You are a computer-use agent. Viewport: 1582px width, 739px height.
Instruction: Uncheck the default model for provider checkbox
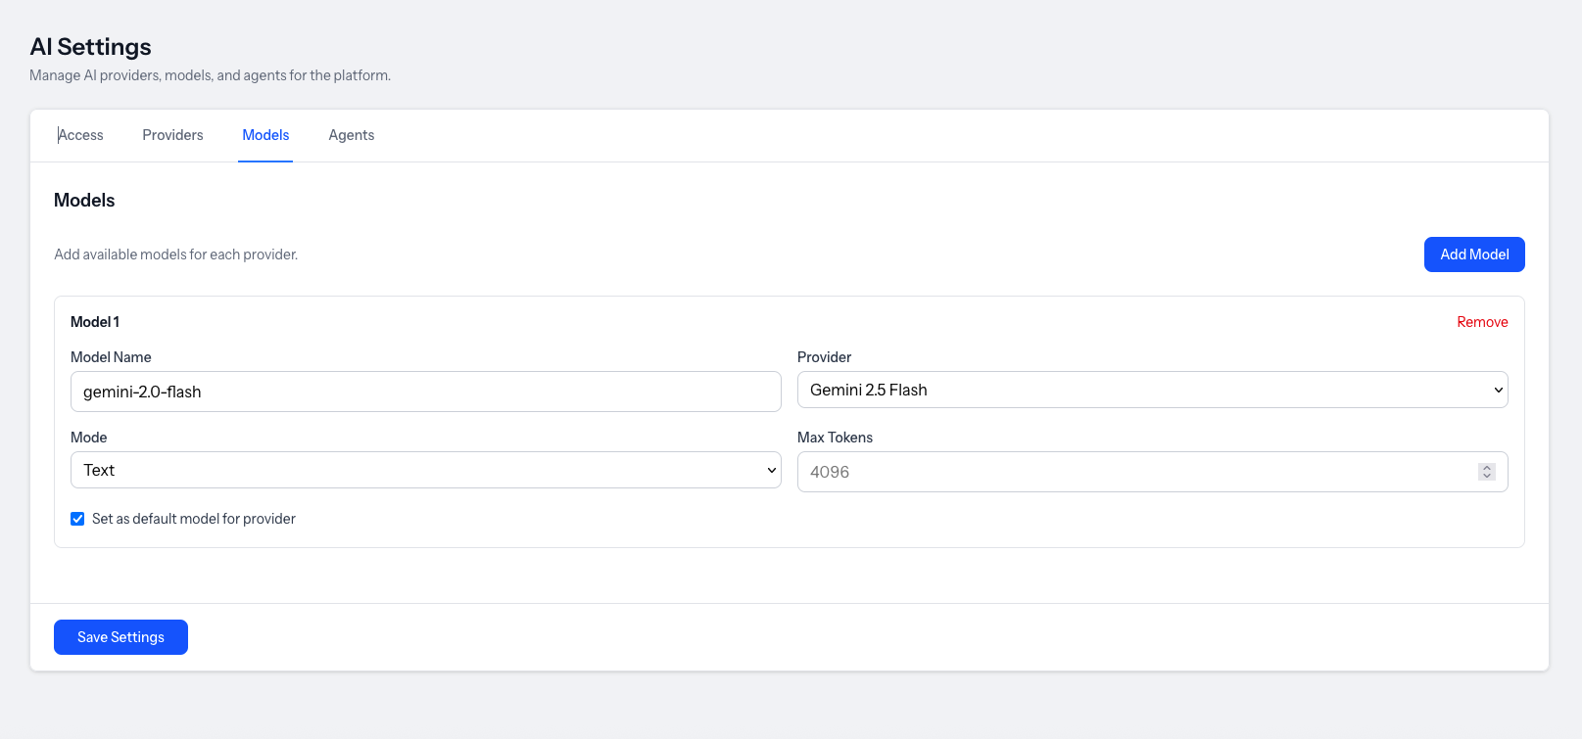(x=77, y=519)
